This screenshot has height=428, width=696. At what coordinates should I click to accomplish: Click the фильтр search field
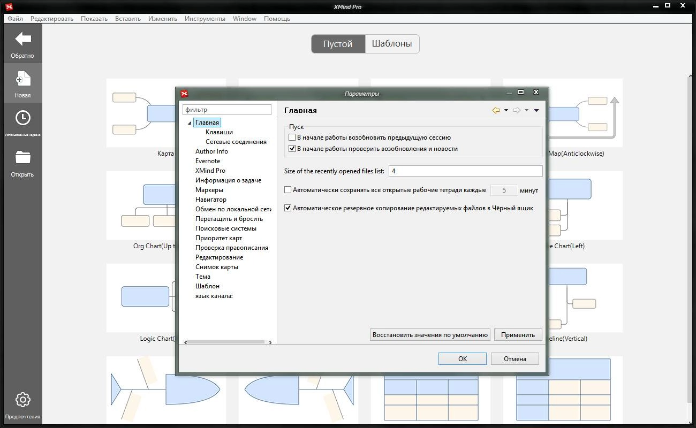pyautogui.click(x=227, y=110)
